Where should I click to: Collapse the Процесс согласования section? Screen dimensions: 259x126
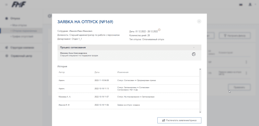194,48
